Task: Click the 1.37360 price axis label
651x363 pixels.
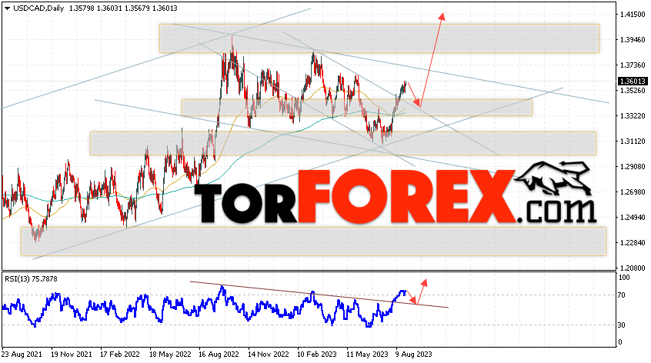Action: click(x=633, y=65)
